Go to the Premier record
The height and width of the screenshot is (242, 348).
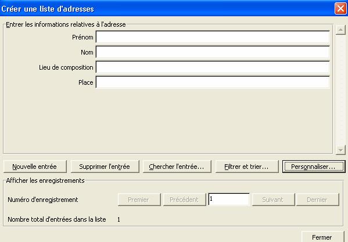click(x=139, y=200)
